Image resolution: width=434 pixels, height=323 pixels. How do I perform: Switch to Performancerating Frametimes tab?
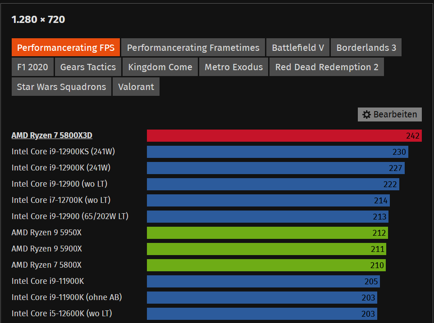193,48
